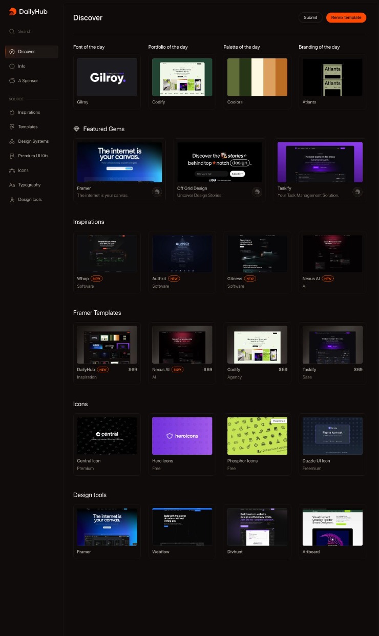Click the 'Coolors' label under the palette

point(235,102)
